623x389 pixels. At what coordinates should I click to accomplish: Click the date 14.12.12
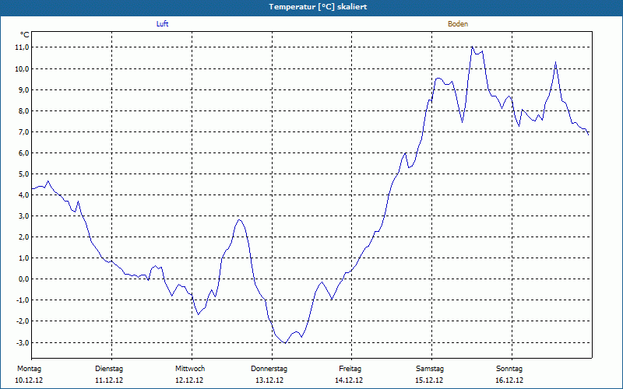coord(349,380)
